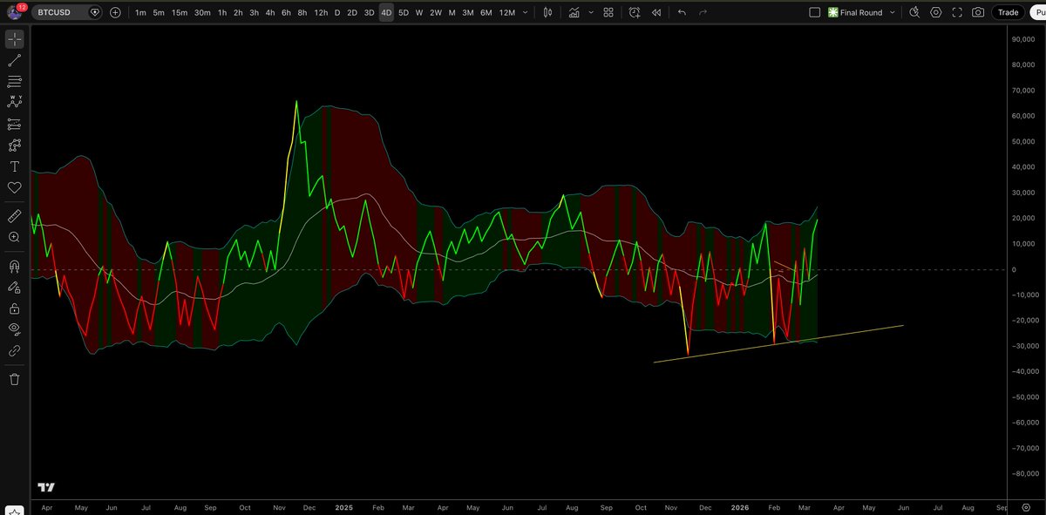Switch to the 2D timeframe
This screenshot has width=1046, height=515.
352,12
